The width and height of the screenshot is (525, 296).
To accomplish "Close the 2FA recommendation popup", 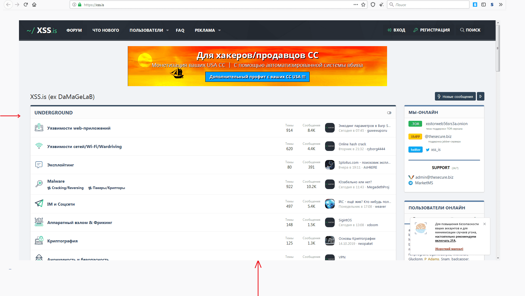I will [485, 224].
